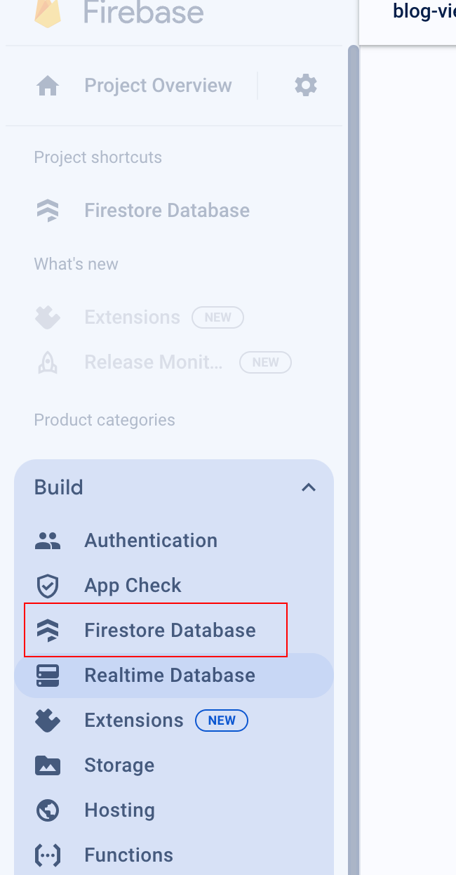Viewport: 456px width, 875px height.
Task: Collapse the Build category chevron
Action: [x=308, y=487]
